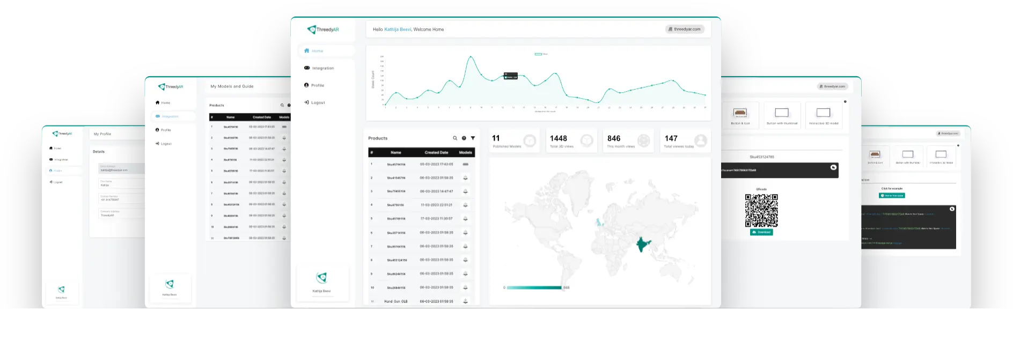Screen dimensions: 1013x349
Task: Click View in Your Space button in rightmost window
Action: click(892, 196)
